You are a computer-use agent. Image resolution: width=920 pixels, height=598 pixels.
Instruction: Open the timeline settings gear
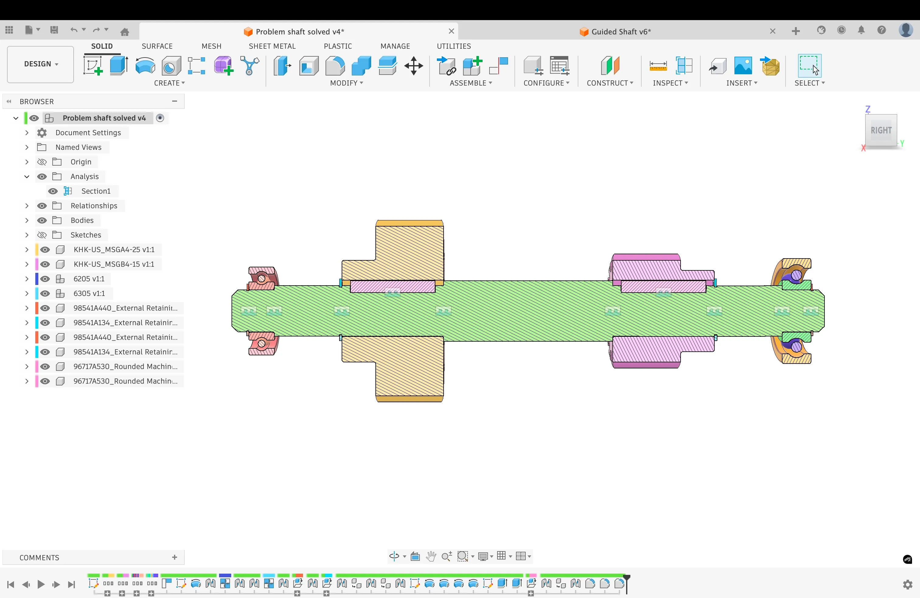coord(908,585)
